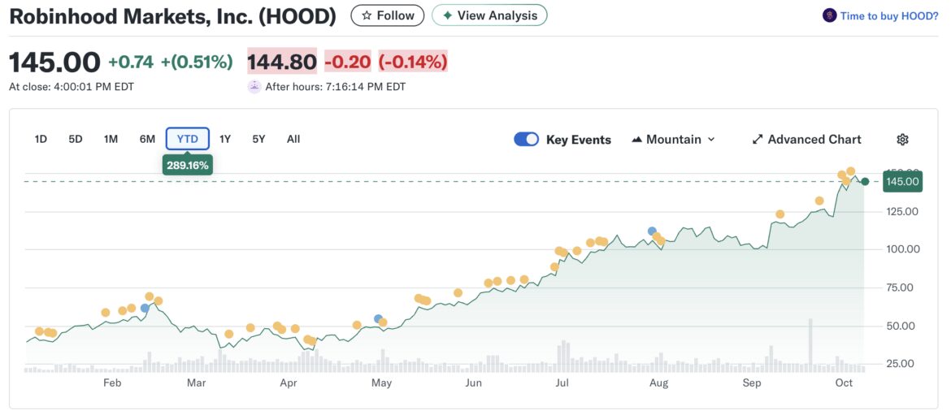Image resolution: width=951 pixels, height=415 pixels.
Task: Toggle the Key Events switch off
Action: pos(527,140)
